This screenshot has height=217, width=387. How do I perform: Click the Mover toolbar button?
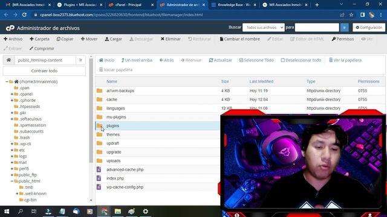click(x=89, y=39)
